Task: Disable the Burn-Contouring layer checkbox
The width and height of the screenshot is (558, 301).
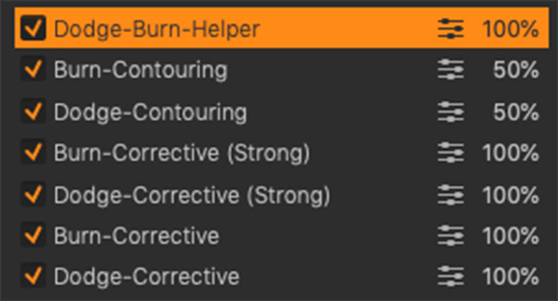Action: tap(33, 70)
